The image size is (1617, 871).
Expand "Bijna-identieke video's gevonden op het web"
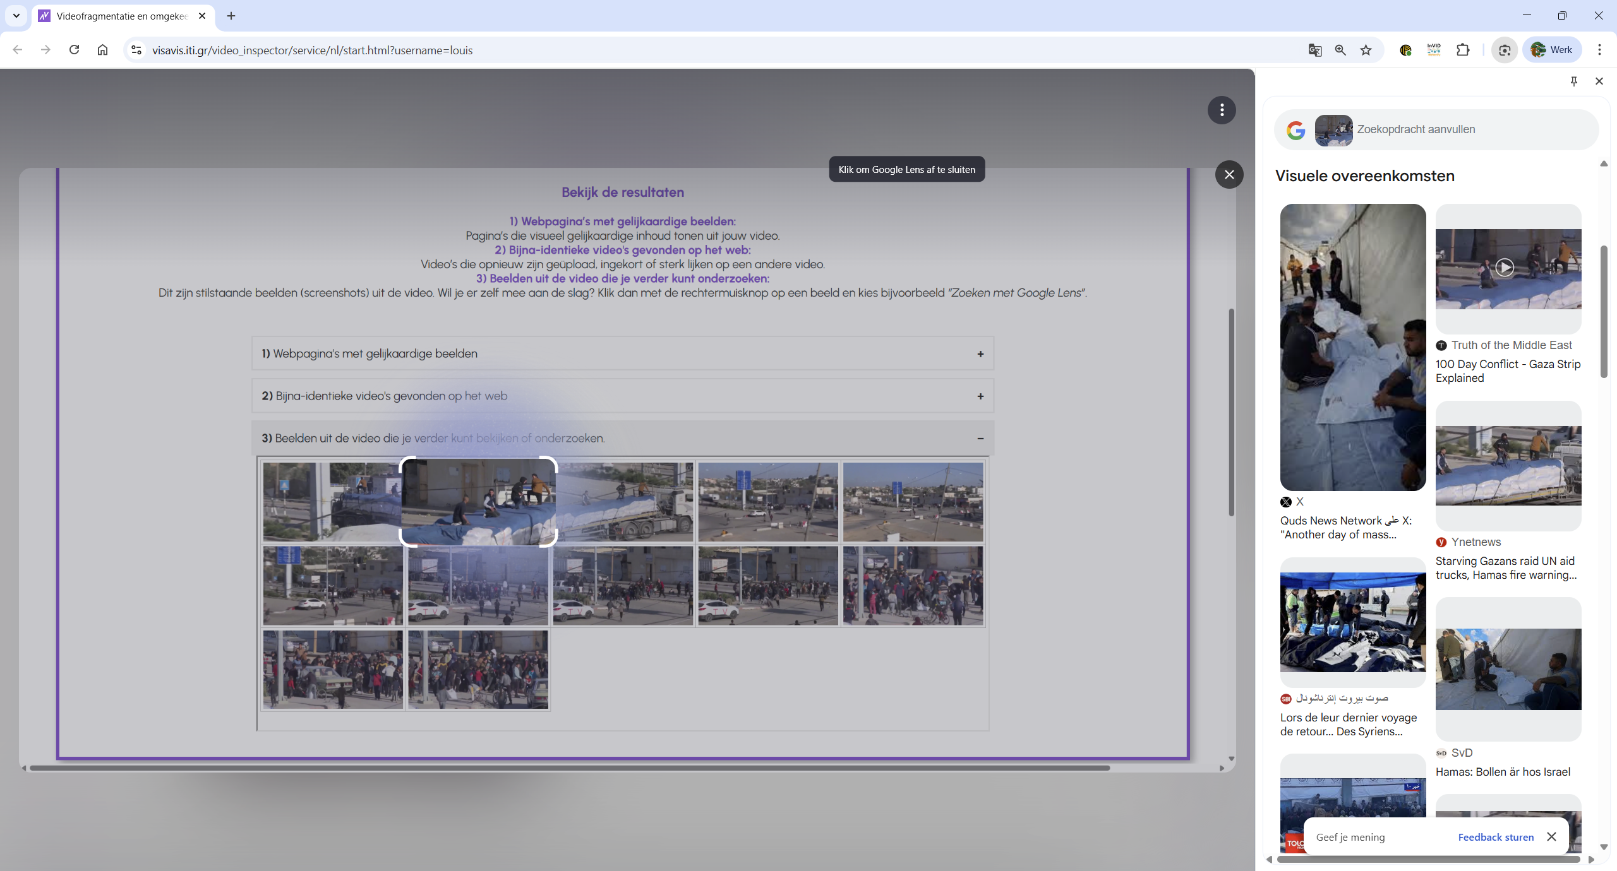980,396
